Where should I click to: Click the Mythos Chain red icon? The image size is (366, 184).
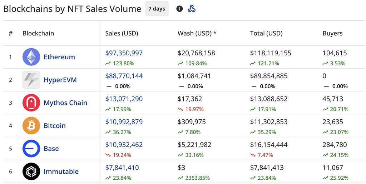click(31, 103)
